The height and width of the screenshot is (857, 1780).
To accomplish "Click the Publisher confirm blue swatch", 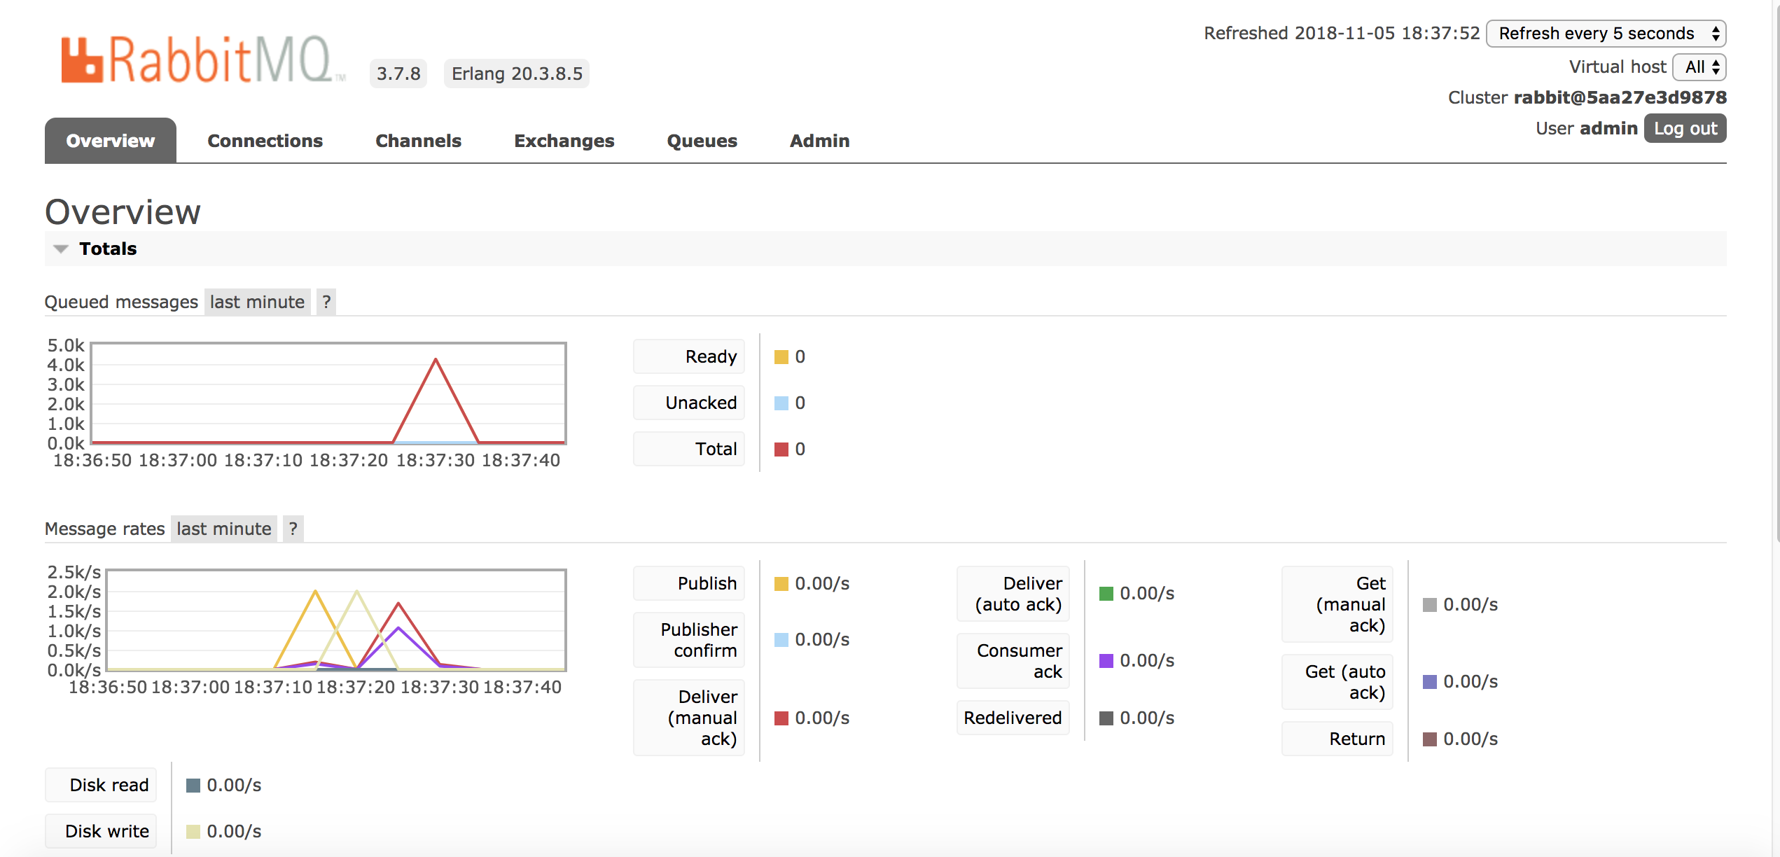I will pos(781,640).
